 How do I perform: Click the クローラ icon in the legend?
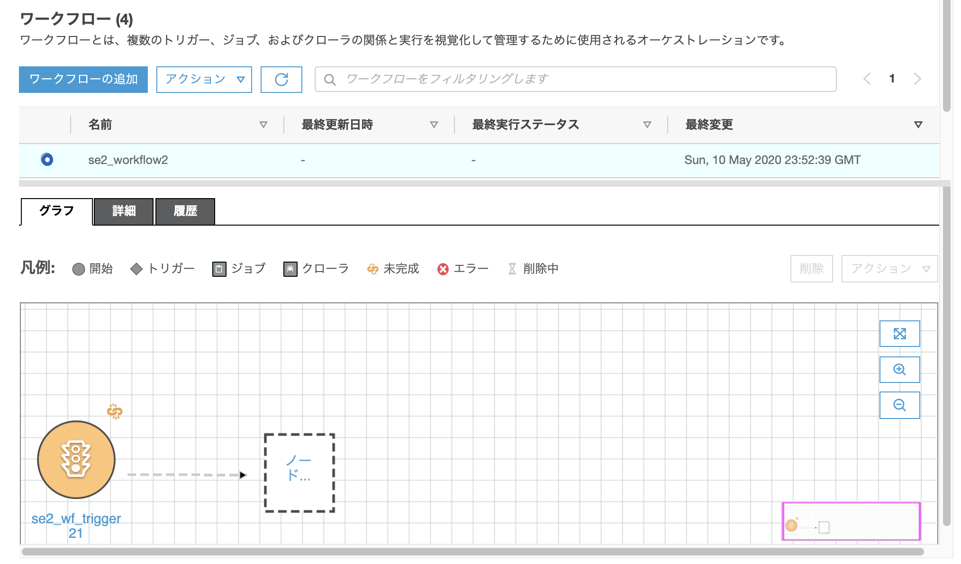(290, 268)
